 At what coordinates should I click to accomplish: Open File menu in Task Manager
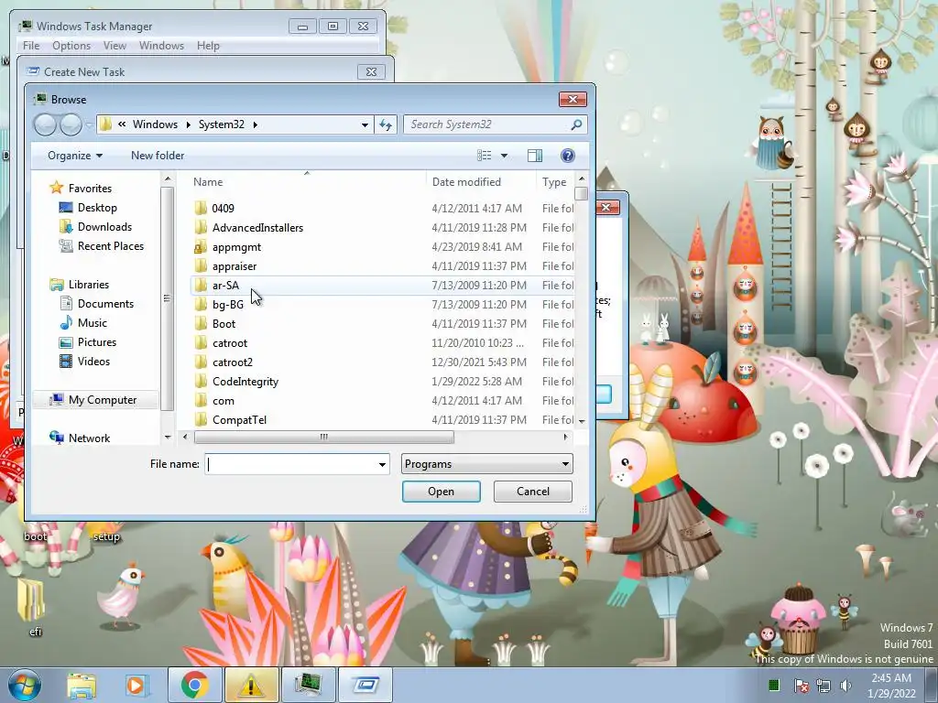pos(31,46)
